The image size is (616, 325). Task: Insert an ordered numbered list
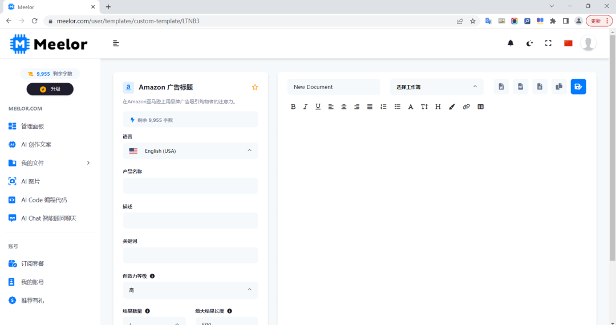click(x=383, y=107)
